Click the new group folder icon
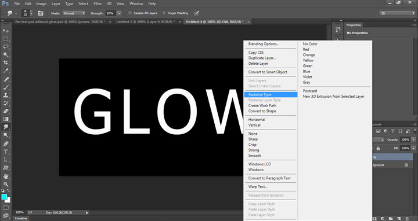 tap(391, 219)
